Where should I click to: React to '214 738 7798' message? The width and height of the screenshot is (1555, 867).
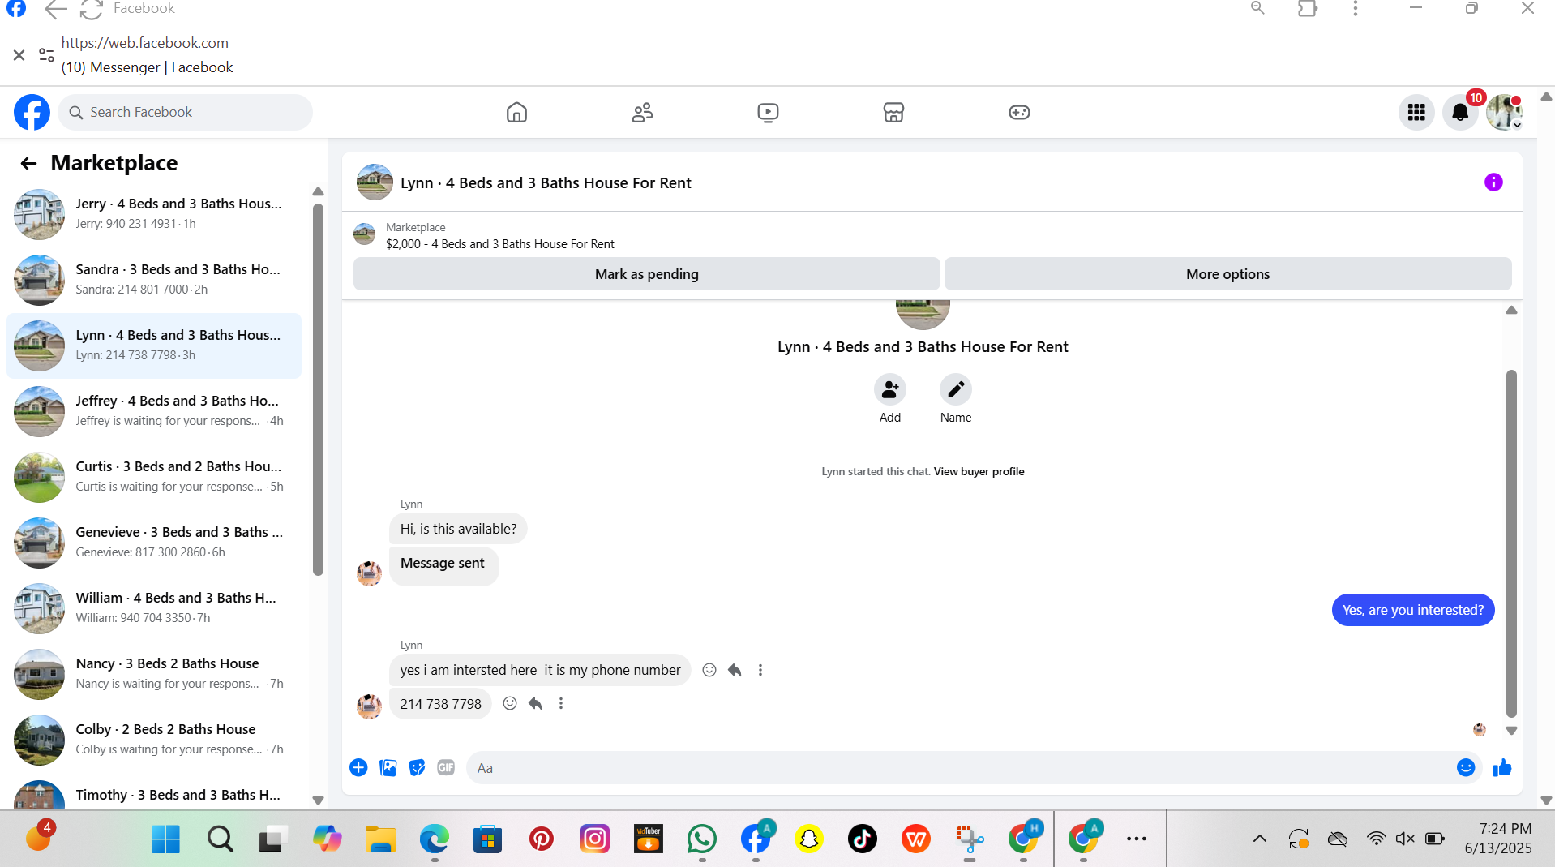click(x=510, y=703)
